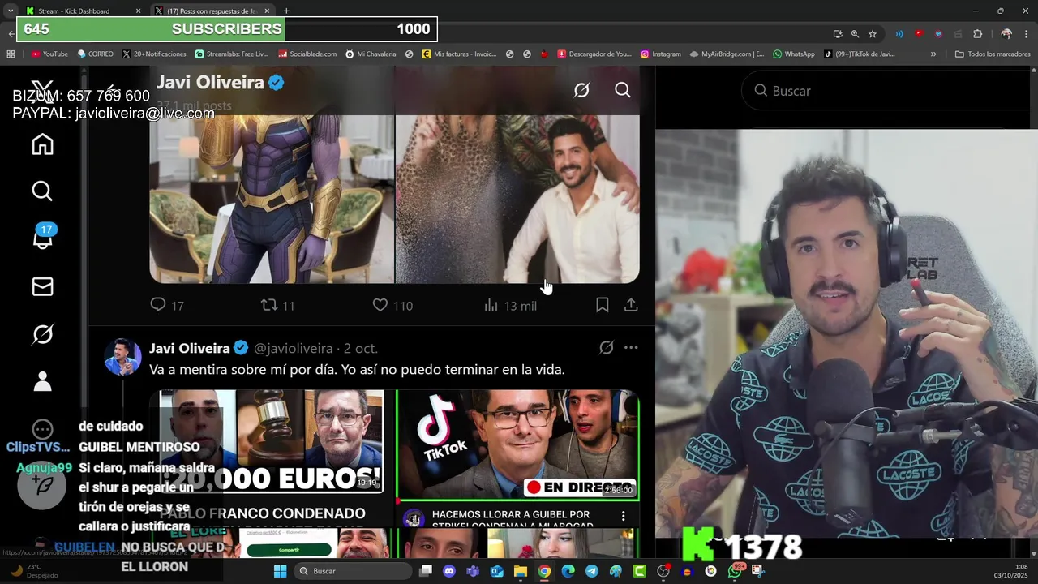Screen dimensions: 1038x584
Task: Open the Messages envelope icon
Action: pos(42,286)
